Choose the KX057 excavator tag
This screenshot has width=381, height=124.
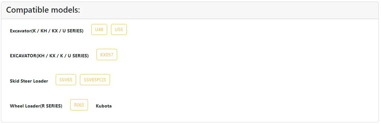107,55
